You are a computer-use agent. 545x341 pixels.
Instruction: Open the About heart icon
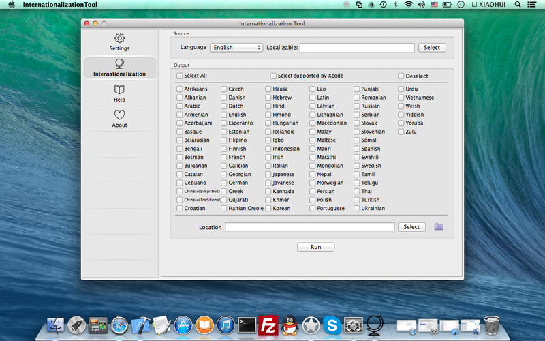[x=119, y=115]
